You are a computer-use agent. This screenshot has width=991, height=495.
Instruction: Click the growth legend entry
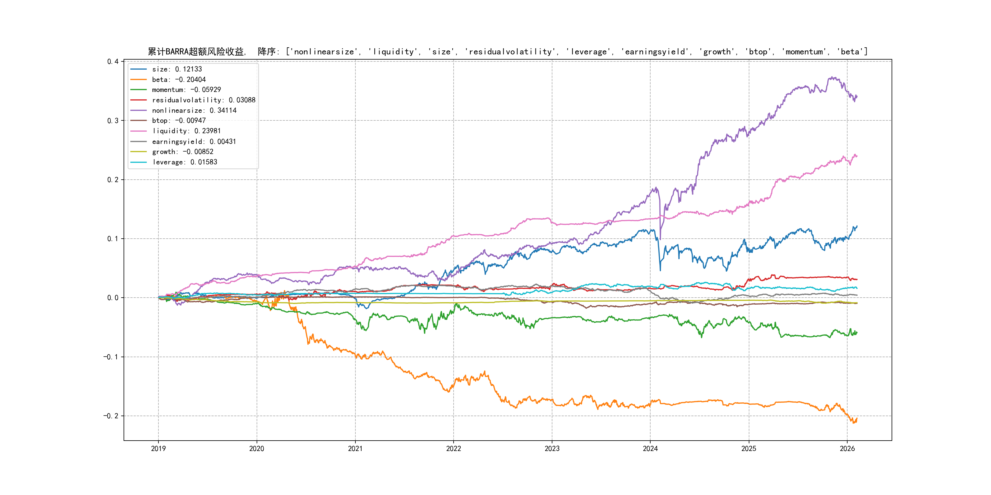click(x=182, y=152)
